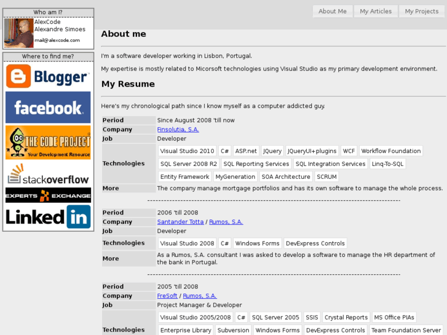Select the Enterprise Library tag
The image size is (447, 335).
tap(186, 330)
